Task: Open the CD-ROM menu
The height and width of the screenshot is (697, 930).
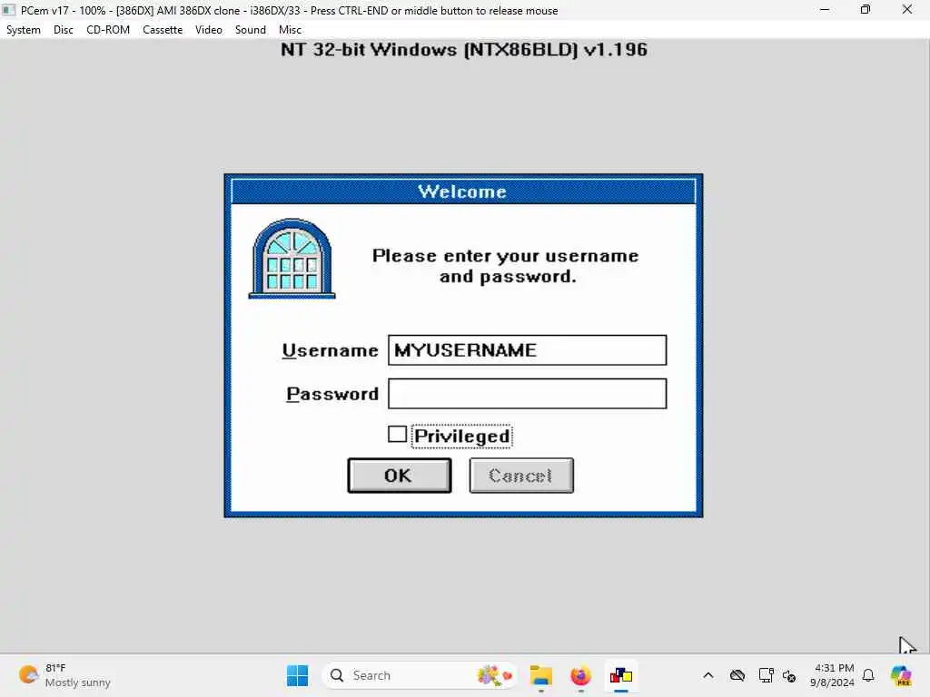Action: [108, 30]
